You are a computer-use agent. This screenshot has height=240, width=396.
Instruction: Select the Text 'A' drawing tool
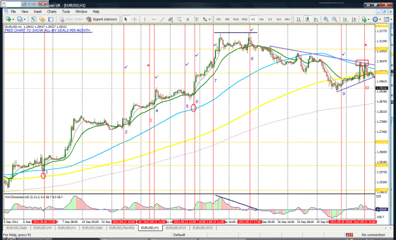point(188,19)
